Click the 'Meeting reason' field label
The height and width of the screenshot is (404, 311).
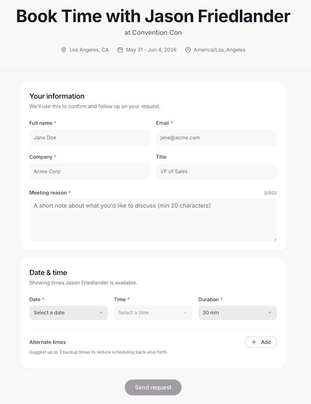pos(48,193)
